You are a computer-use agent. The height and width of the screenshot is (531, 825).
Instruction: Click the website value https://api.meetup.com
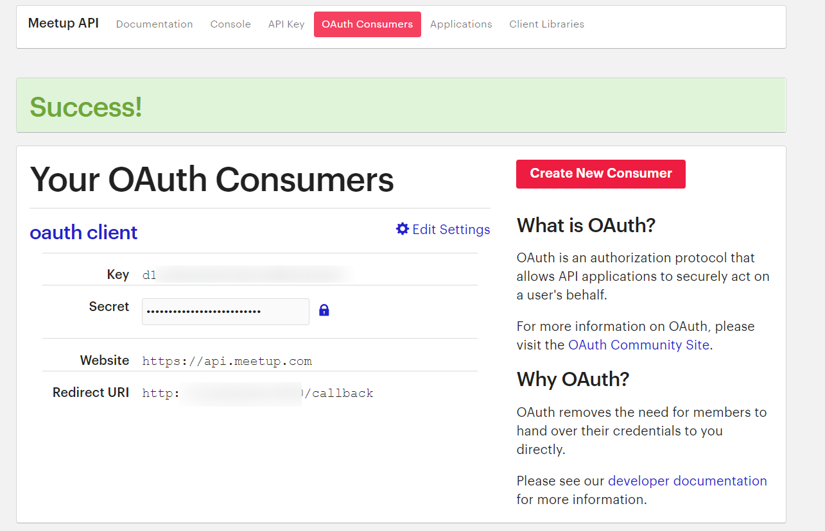point(227,361)
